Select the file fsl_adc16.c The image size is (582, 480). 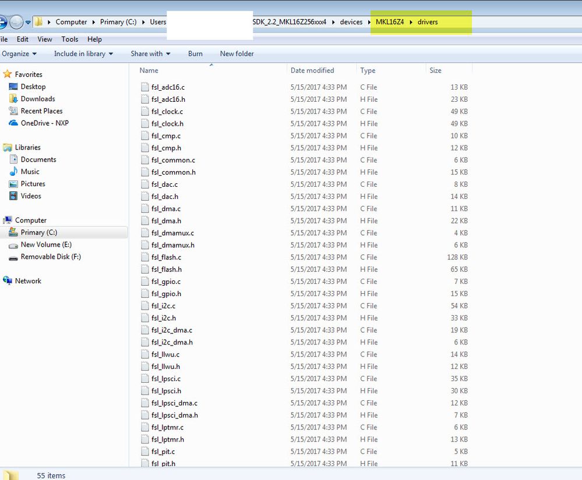pos(168,87)
